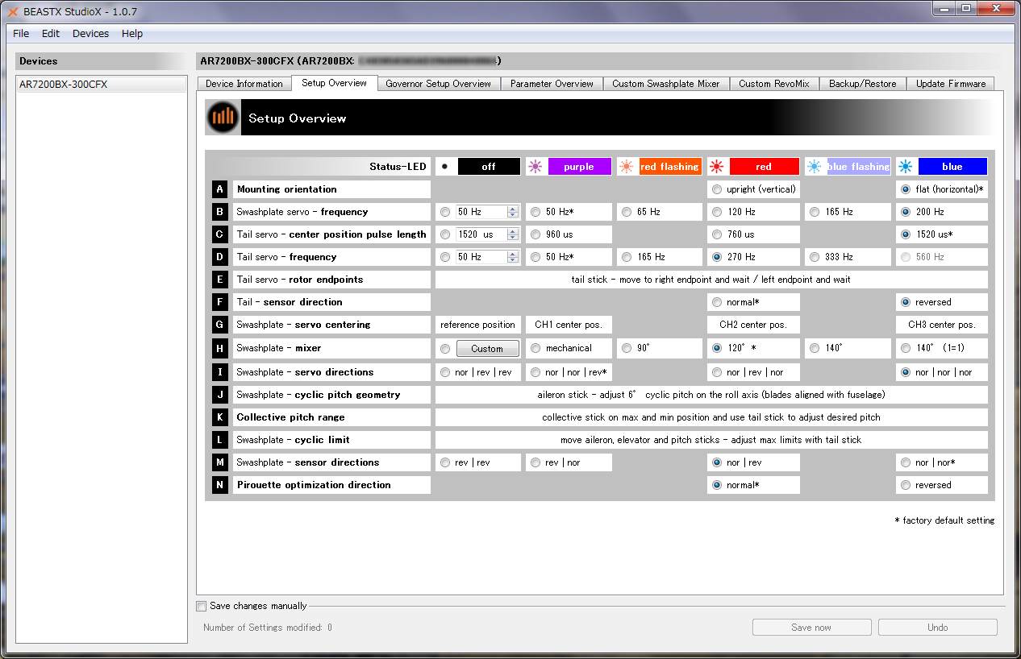Open the Custom RevoMix tab
Viewport: 1021px width, 659px height.
[774, 84]
